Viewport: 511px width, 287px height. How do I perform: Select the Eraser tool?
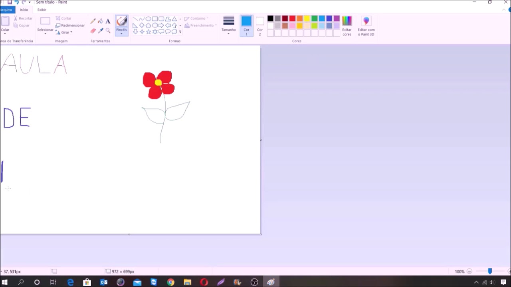93,30
